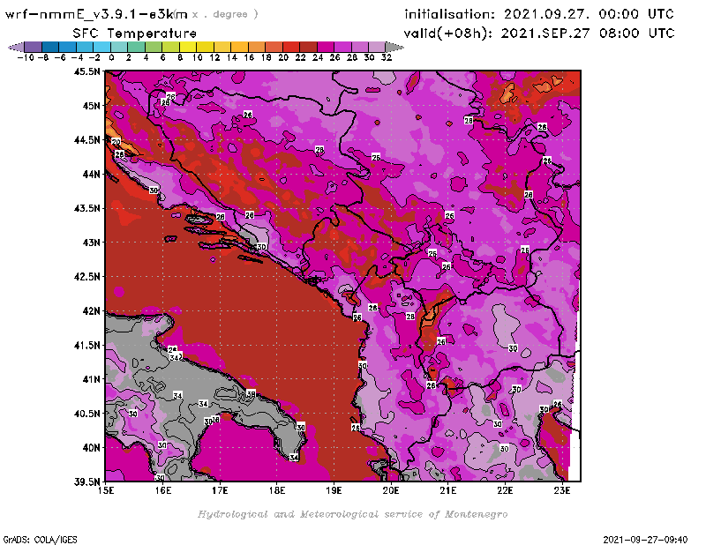Click the 16E longitude label
The image size is (706, 545).
pos(163,490)
